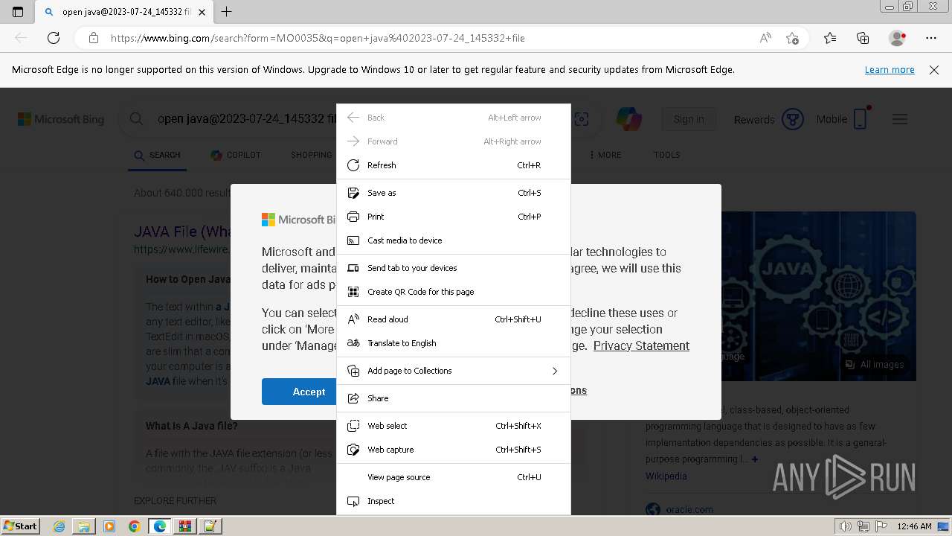
Task: Follow the Learn more link
Action: [x=890, y=70]
